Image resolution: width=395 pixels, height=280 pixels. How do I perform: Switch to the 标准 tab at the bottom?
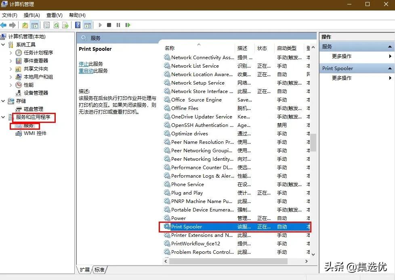[99, 270]
